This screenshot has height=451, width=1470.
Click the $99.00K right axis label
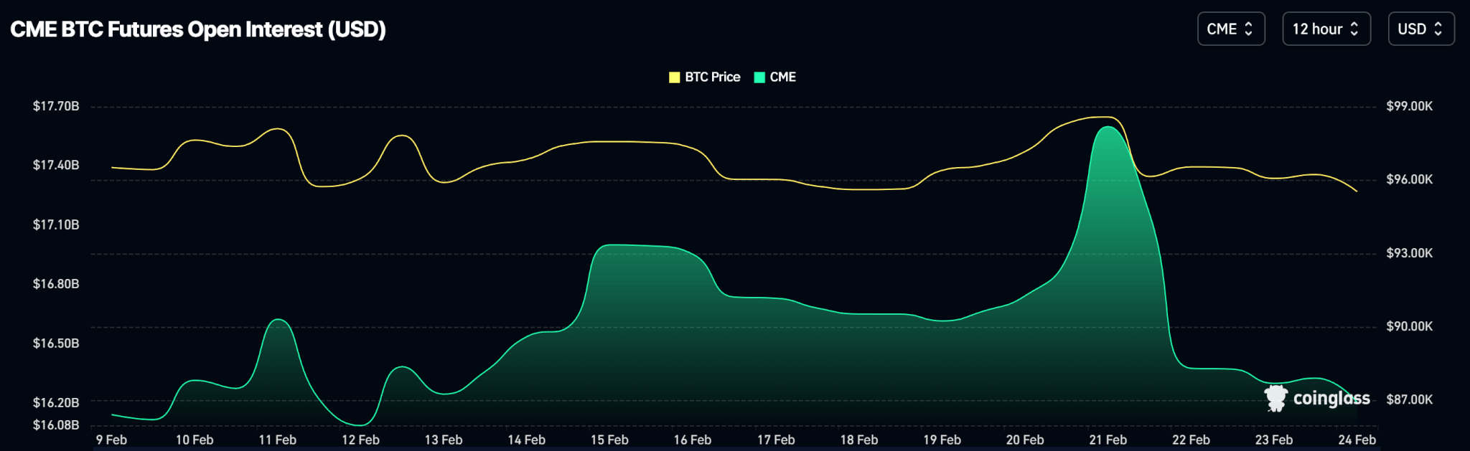point(1409,106)
